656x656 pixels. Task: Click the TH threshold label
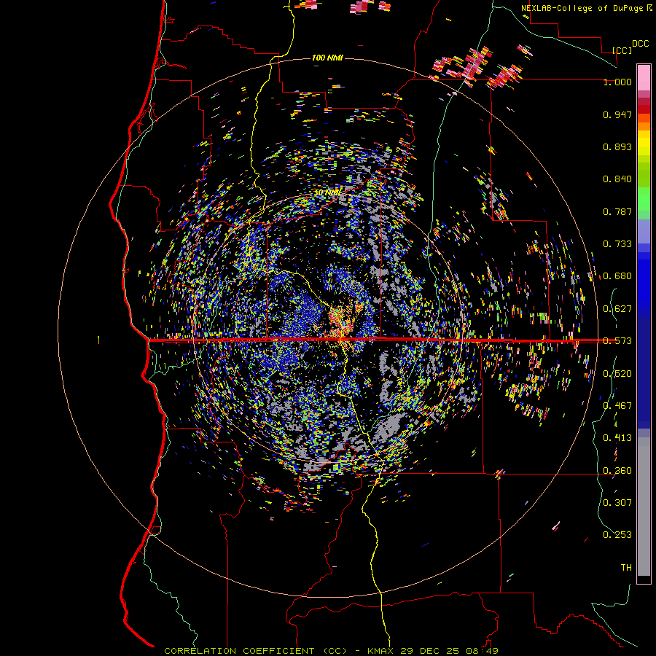626,568
